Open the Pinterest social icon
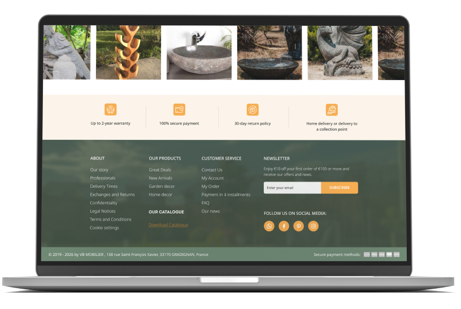Image resolution: width=461 pixels, height=309 pixels. tap(298, 226)
